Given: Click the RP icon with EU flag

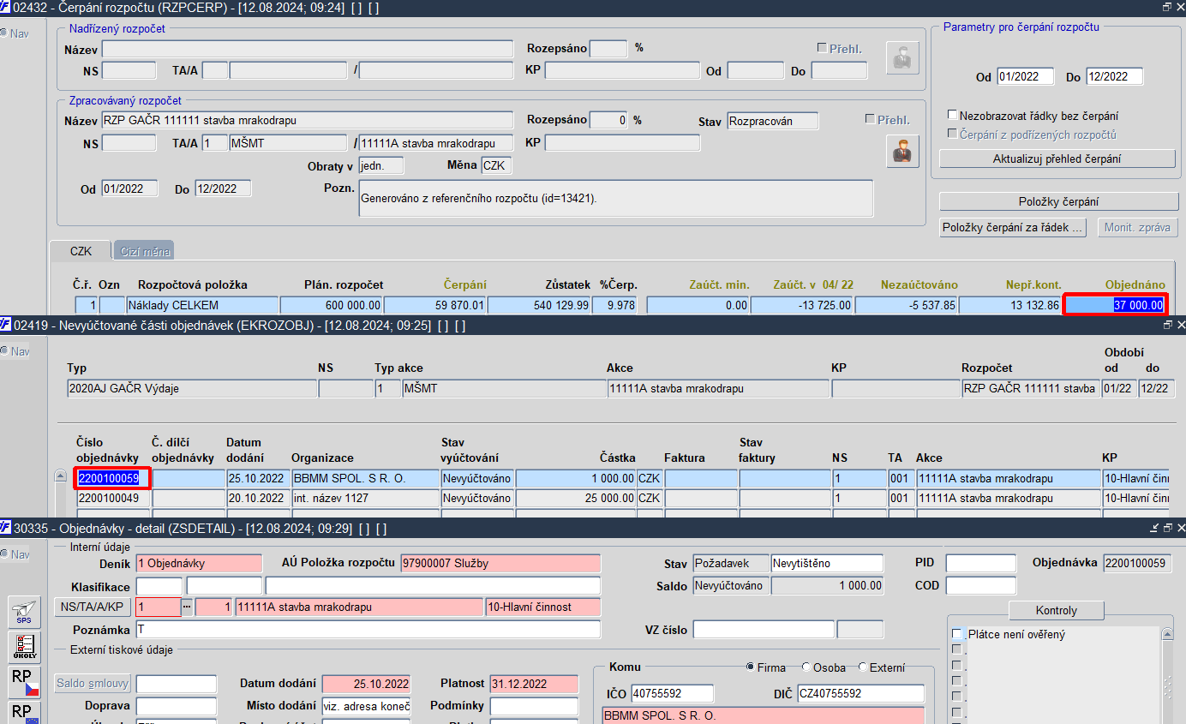Looking at the screenshot, I should (23, 713).
